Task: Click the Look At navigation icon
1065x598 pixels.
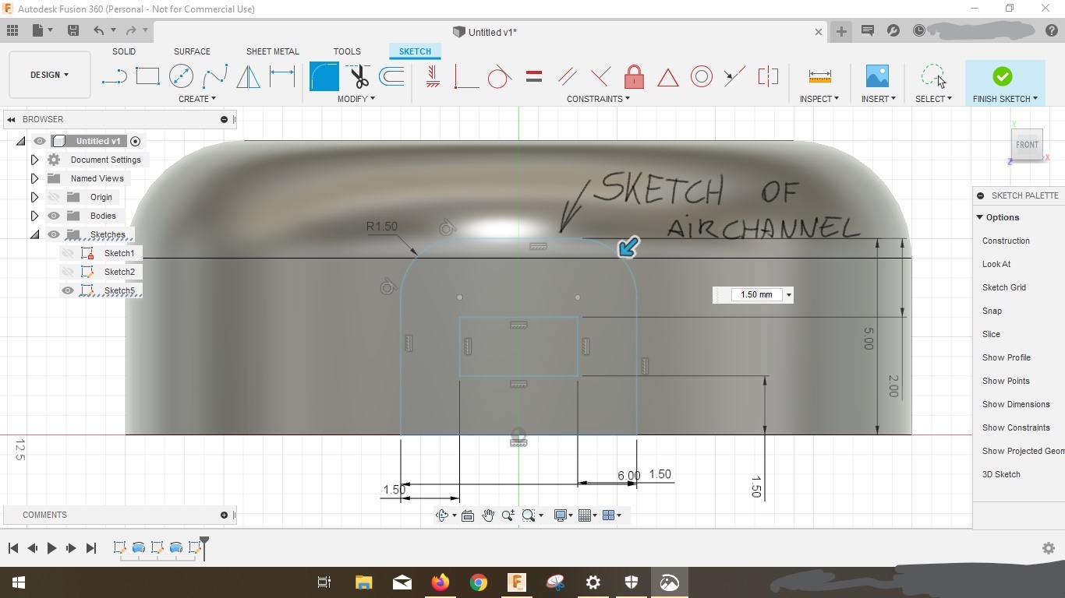Action: [468, 515]
